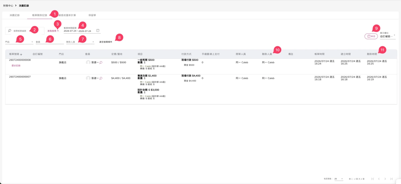Click the 自訂編號 column header
Image resolution: width=401 pixels, height=184 pixels.
point(38,54)
